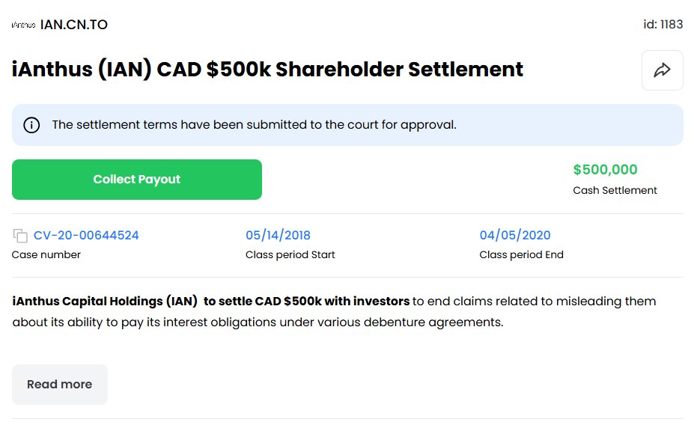
Task: Click the settlement terms submitted notice banner
Action: pyautogui.click(x=347, y=125)
